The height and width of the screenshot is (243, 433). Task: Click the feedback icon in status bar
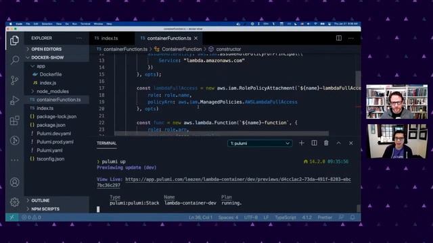pyautogui.click(x=341, y=217)
